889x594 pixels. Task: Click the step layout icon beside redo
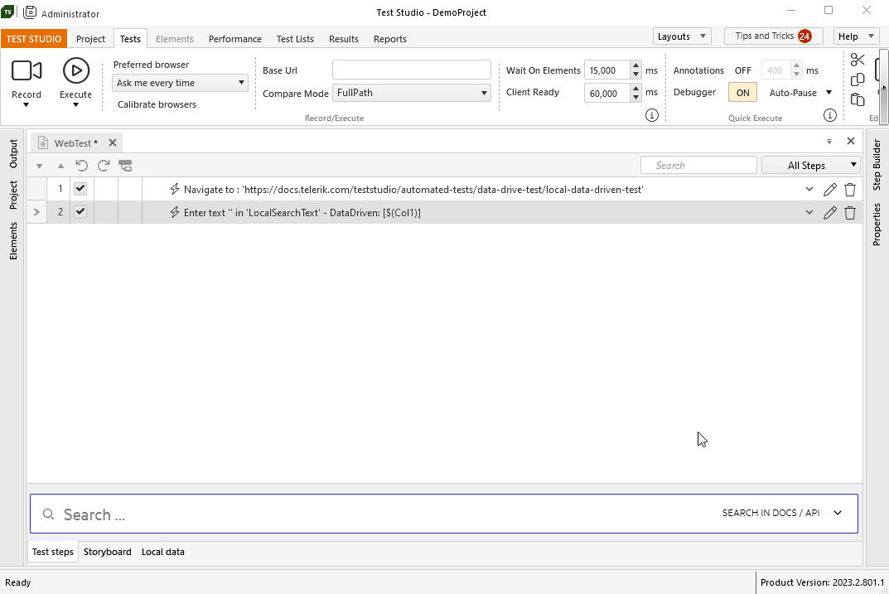point(125,166)
